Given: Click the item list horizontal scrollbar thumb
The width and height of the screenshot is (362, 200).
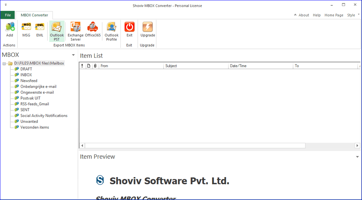Looking at the screenshot, I should click(195, 145).
